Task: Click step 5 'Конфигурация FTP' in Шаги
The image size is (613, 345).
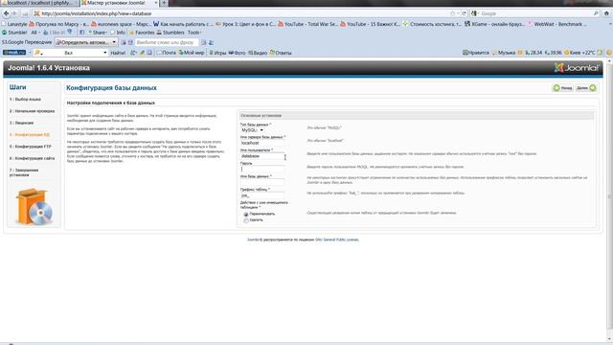Action: click(x=31, y=147)
